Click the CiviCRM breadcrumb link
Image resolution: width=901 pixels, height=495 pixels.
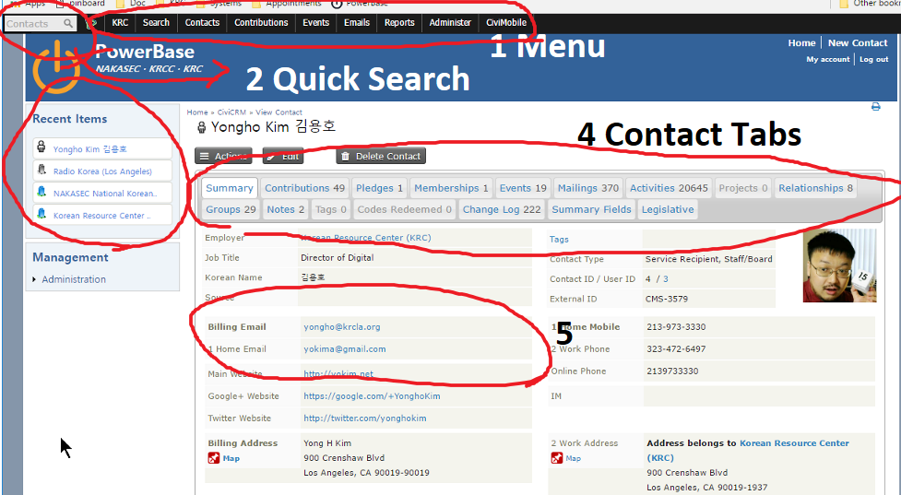click(231, 112)
